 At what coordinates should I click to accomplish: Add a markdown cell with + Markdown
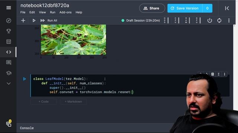tap(73, 102)
